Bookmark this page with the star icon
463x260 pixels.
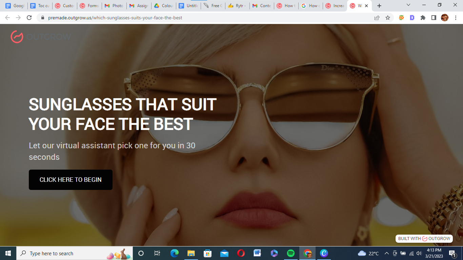[388, 18]
